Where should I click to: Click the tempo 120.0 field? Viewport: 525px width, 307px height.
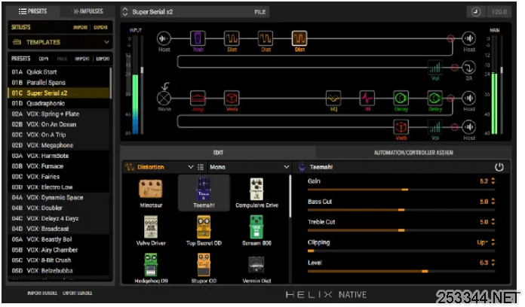tap(499, 12)
